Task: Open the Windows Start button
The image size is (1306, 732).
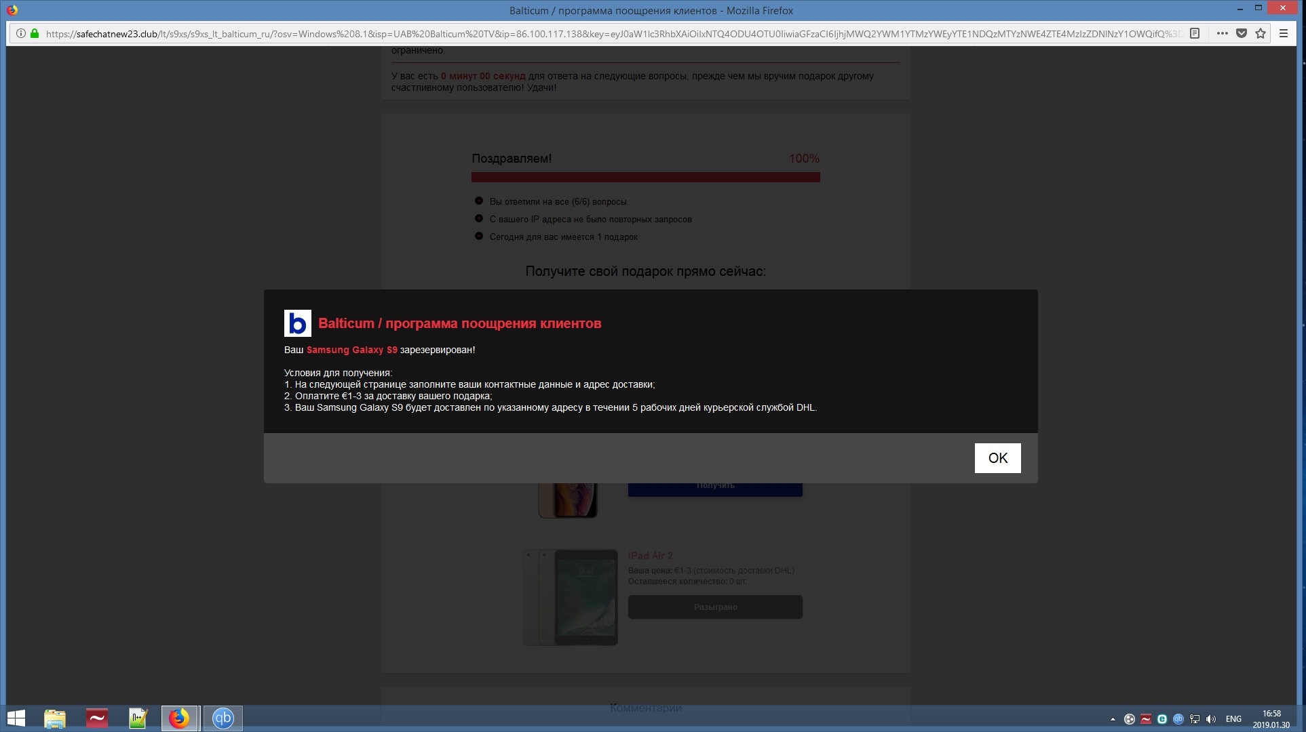Action: (x=16, y=718)
